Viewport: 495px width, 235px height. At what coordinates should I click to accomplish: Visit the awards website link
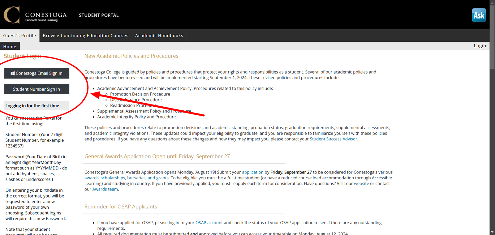pyautogui.click(x=361, y=184)
